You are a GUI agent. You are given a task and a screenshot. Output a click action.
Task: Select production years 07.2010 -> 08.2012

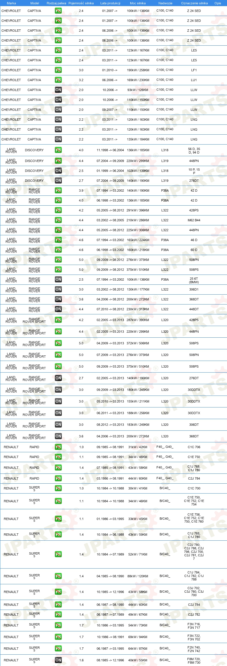pyautogui.click(x=110, y=309)
